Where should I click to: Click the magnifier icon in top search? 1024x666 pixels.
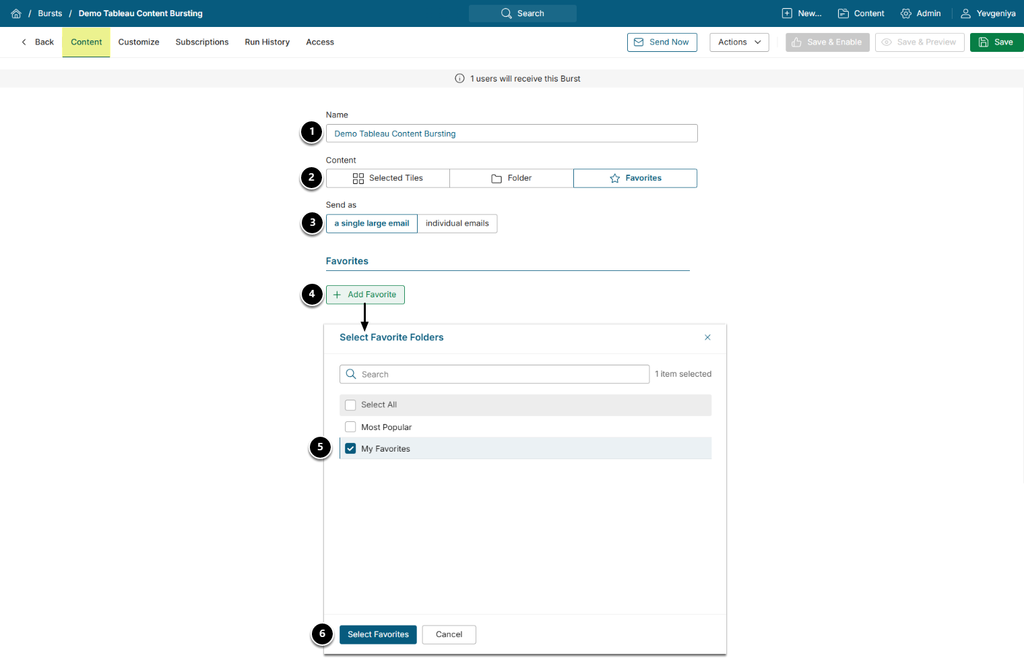[x=507, y=13]
